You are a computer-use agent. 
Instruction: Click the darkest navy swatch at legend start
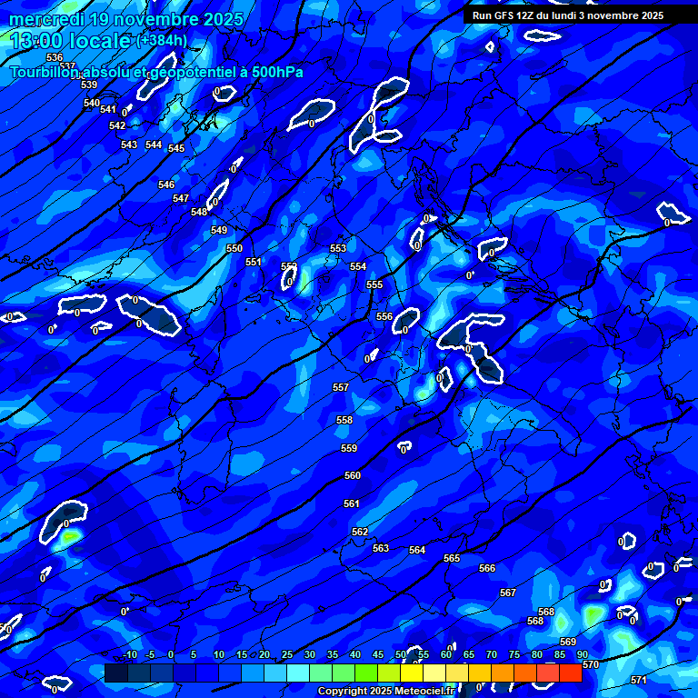(x=115, y=673)
